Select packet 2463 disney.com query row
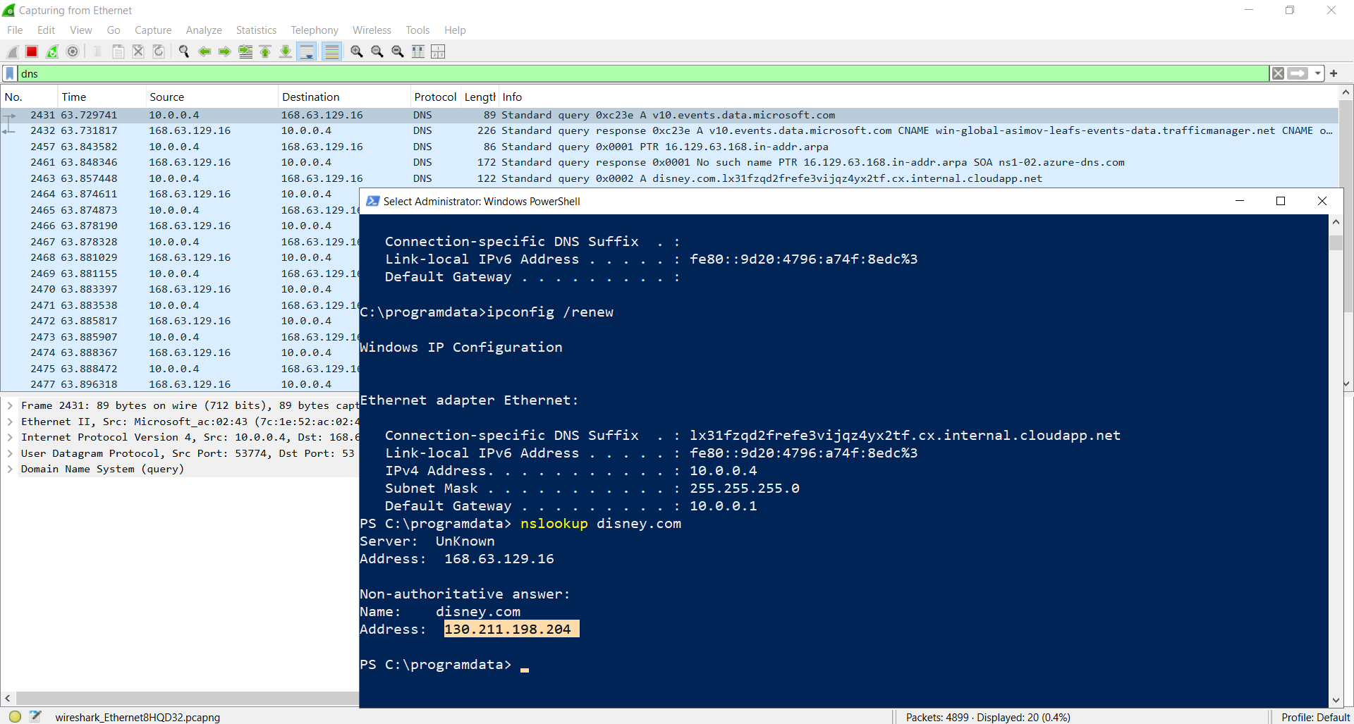Viewport: 1354px width, 724px height. click(669, 178)
